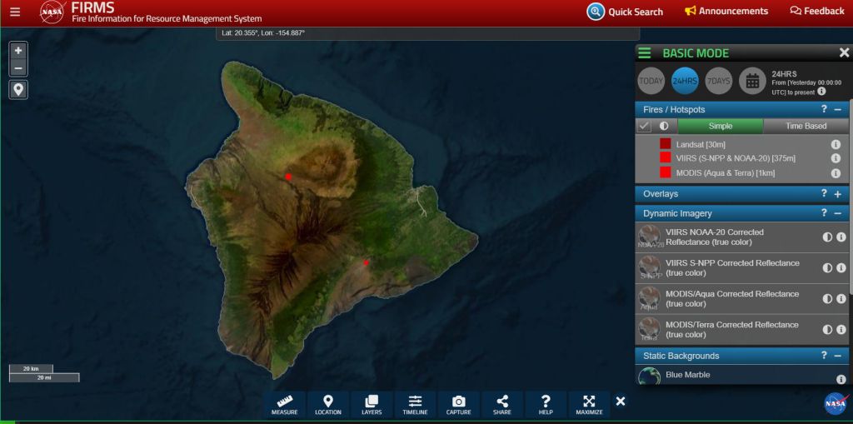Click the Landsat 30m color swatch
Image resolution: width=853 pixels, height=424 pixels.
pyautogui.click(x=666, y=144)
